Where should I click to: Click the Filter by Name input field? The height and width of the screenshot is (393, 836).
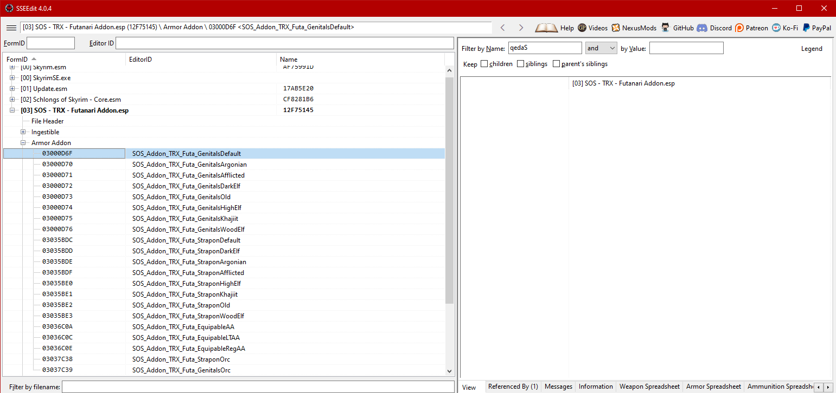pos(545,48)
